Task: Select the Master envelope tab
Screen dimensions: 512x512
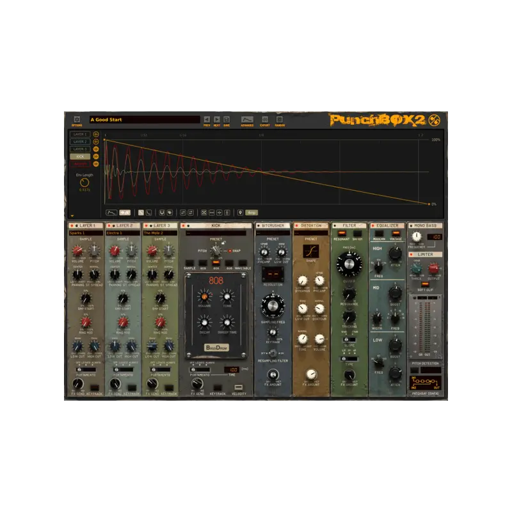Action: pyautogui.click(x=80, y=164)
